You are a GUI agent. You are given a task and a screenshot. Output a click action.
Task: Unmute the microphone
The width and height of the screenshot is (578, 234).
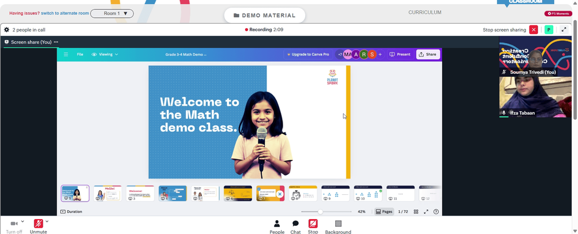click(38, 227)
